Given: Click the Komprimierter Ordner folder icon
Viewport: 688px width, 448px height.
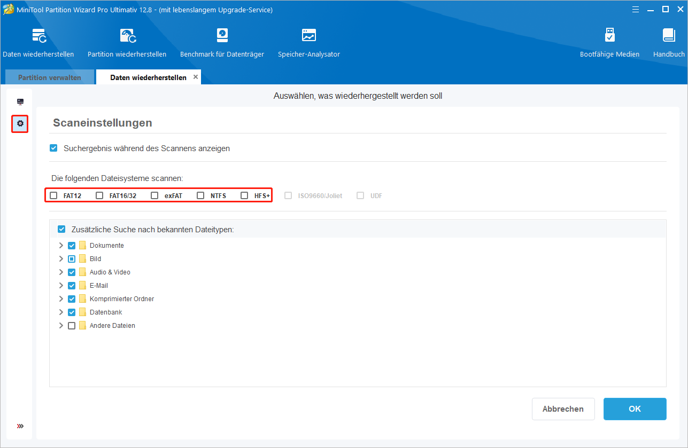Looking at the screenshot, I should 82,299.
